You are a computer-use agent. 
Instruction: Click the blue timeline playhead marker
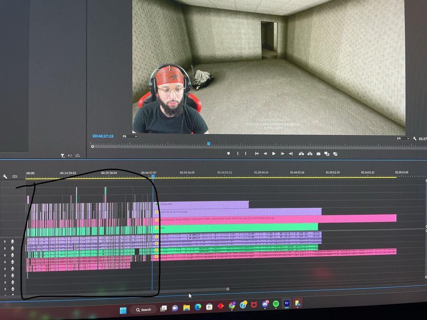click(153, 176)
